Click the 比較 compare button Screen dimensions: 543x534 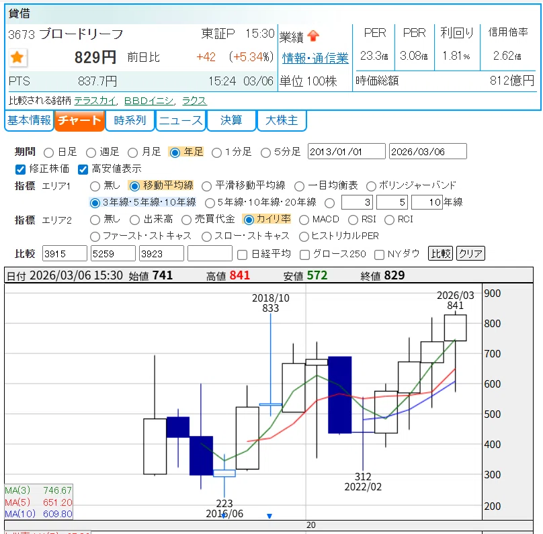coord(440,254)
